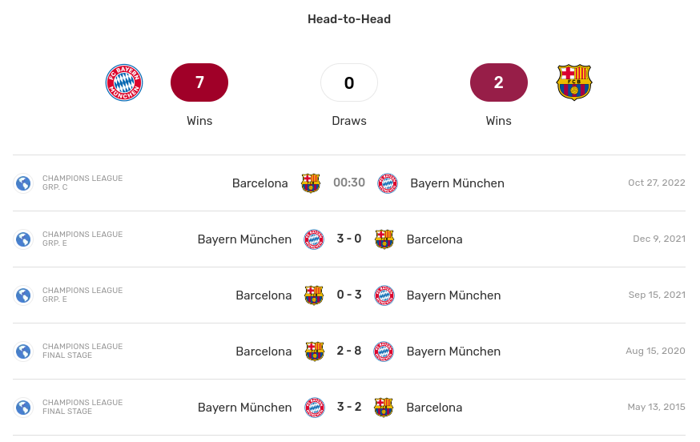Open the 2 - 8 score from Aug 15, 2020
The height and width of the screenshot is (442, 700).
pos(349,351)
